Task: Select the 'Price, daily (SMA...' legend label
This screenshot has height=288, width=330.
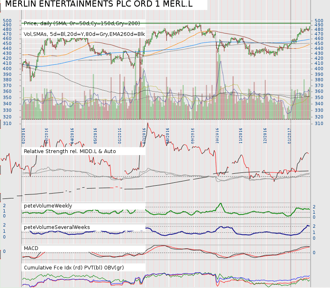Action: pyautogui.click(x=82, y=24)
